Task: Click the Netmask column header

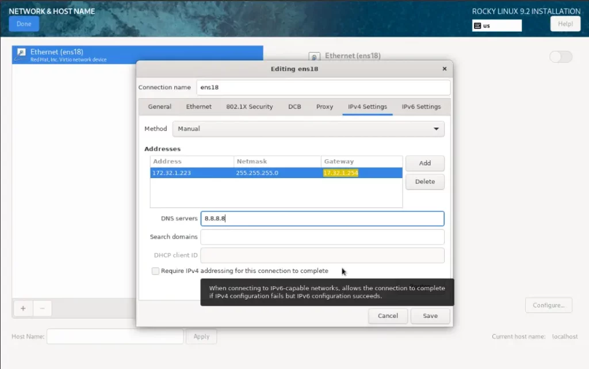Action: tap(277, 162)
